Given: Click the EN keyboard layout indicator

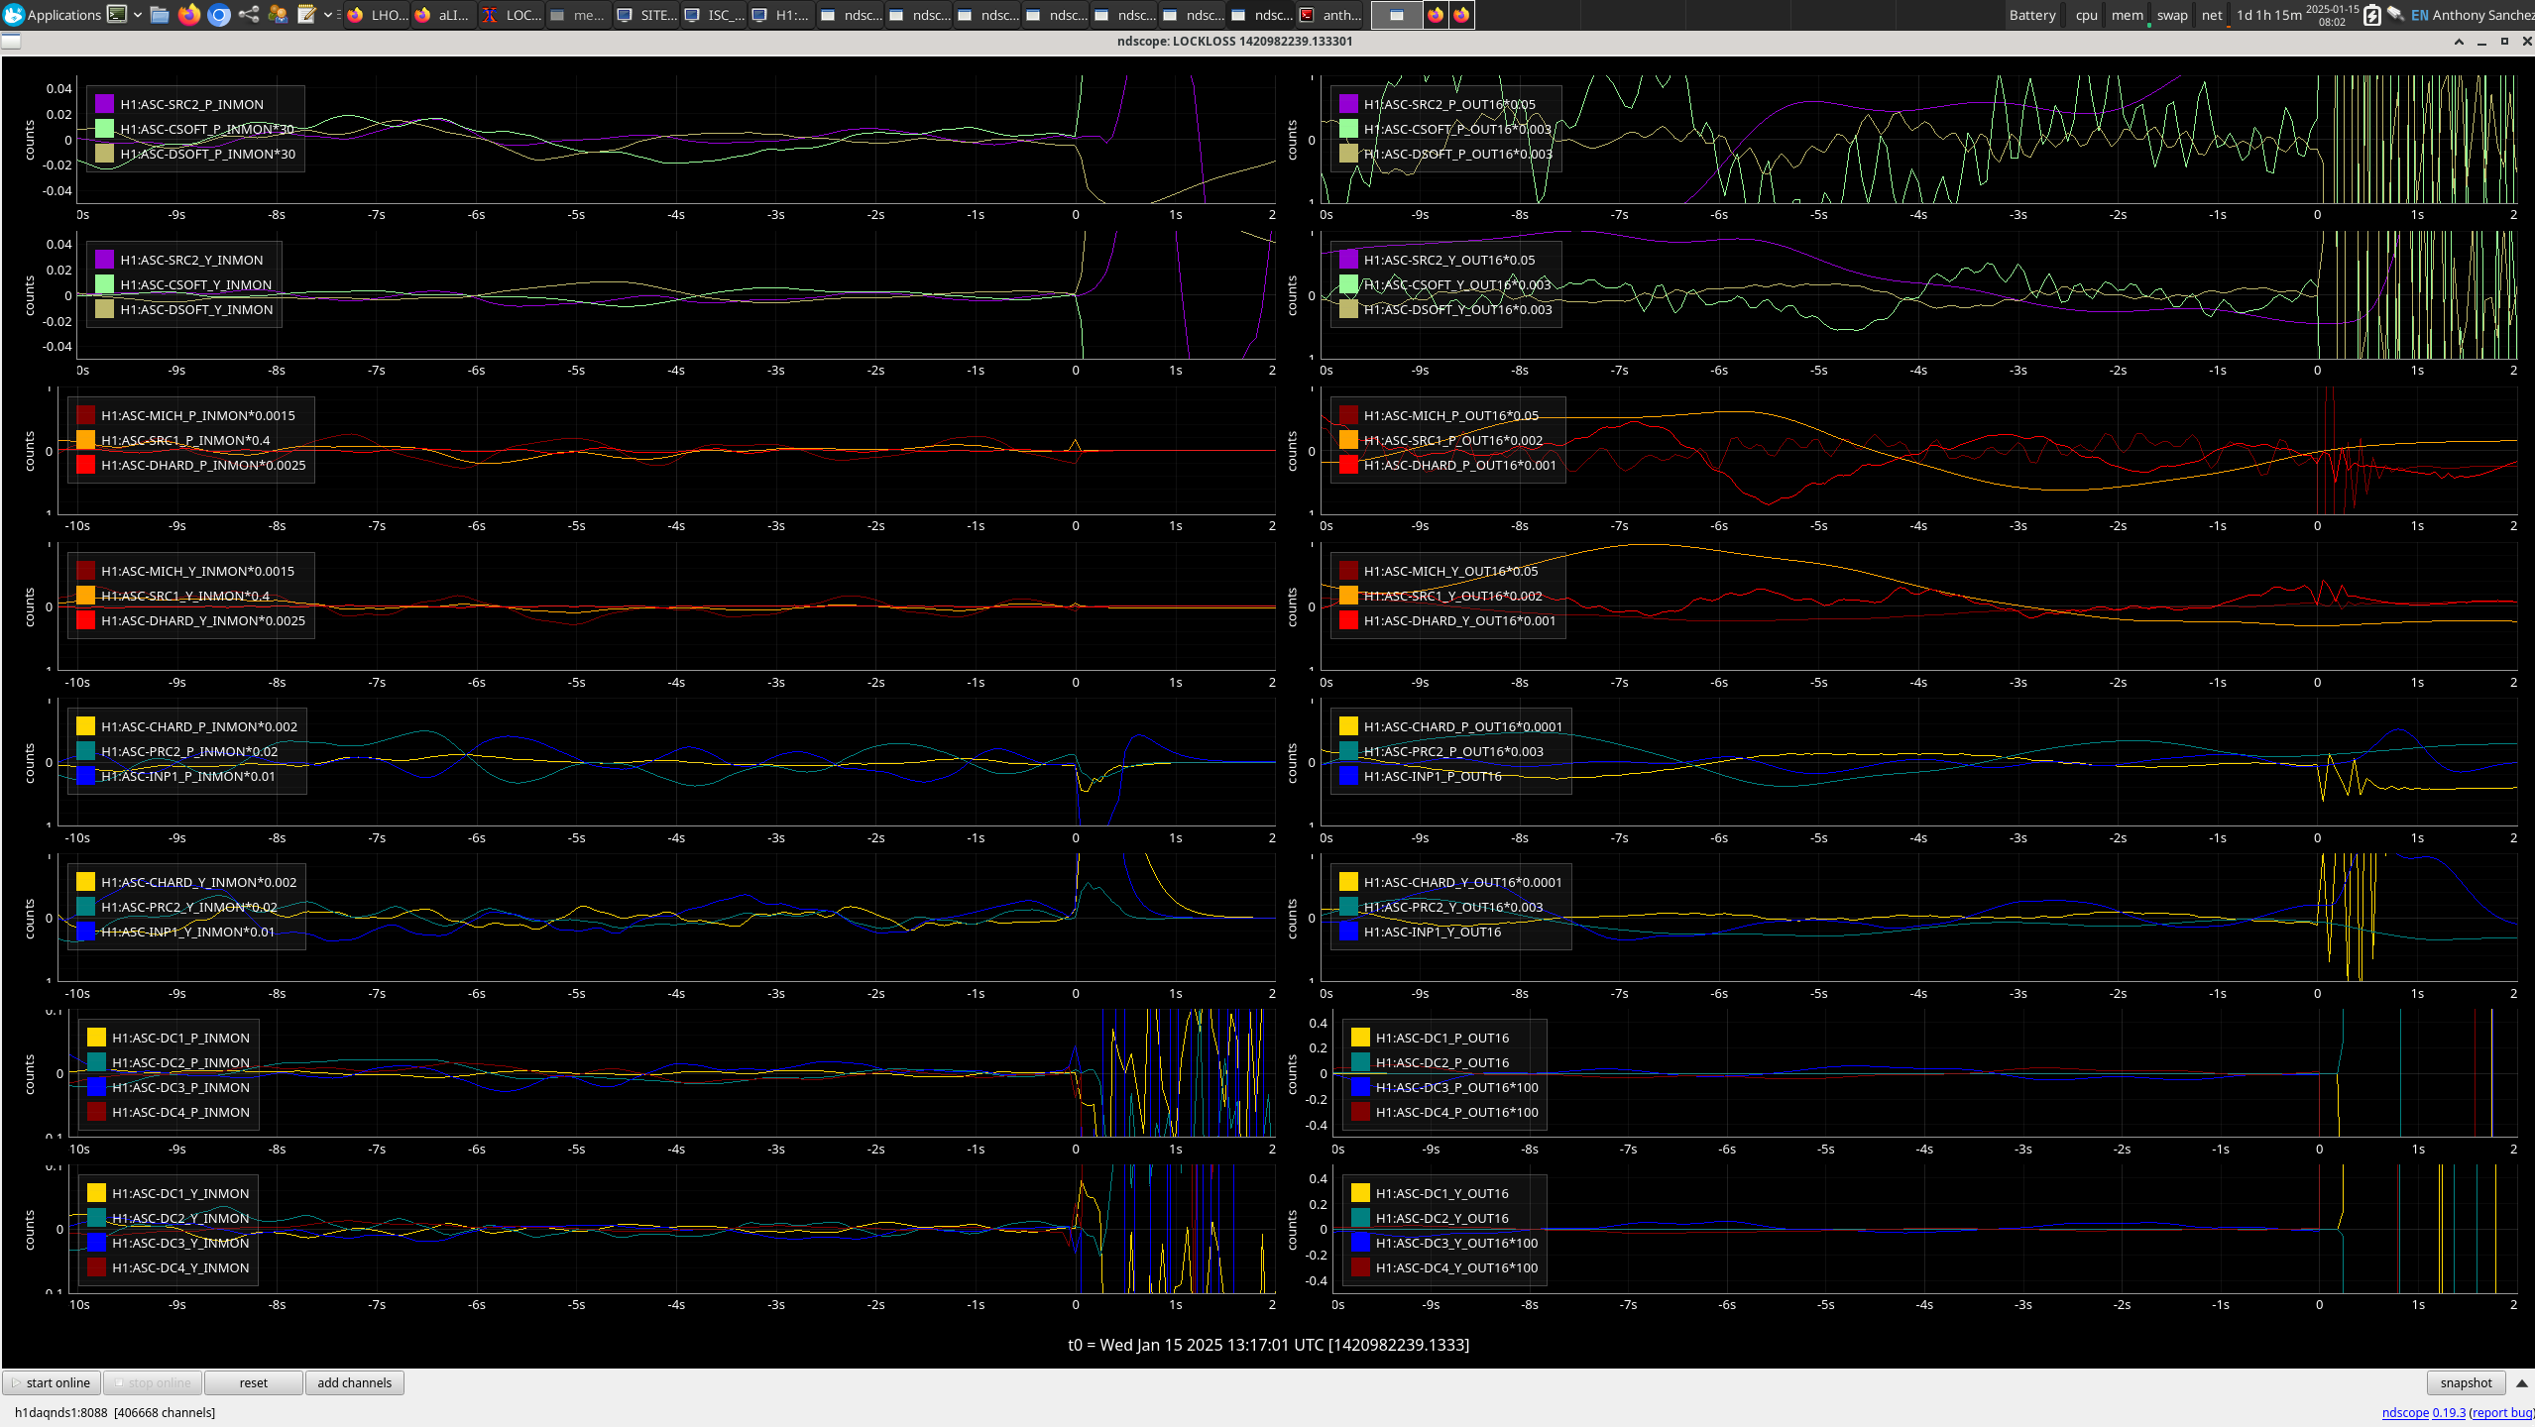Looking at the screenshot, I should coord(2419,15).
